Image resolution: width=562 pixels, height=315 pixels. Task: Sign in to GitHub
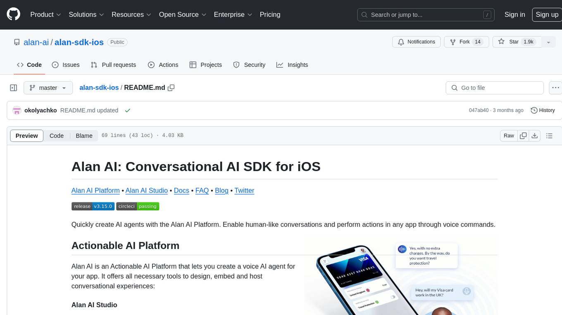(x=514, y=14)
